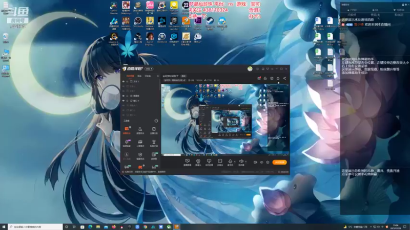Image resolution: width=410 pixels, height=230 pixels.
Task: Click the eye preview icon beside the gear
Action: click(261, 162)
